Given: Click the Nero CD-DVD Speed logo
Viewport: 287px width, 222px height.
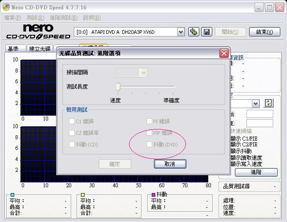Looking at the screenshot, I should [x=38, y=32].
